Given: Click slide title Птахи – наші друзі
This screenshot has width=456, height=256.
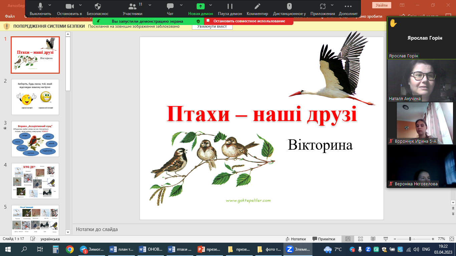Looking at the screenshot, I should [x=262, y=114].
